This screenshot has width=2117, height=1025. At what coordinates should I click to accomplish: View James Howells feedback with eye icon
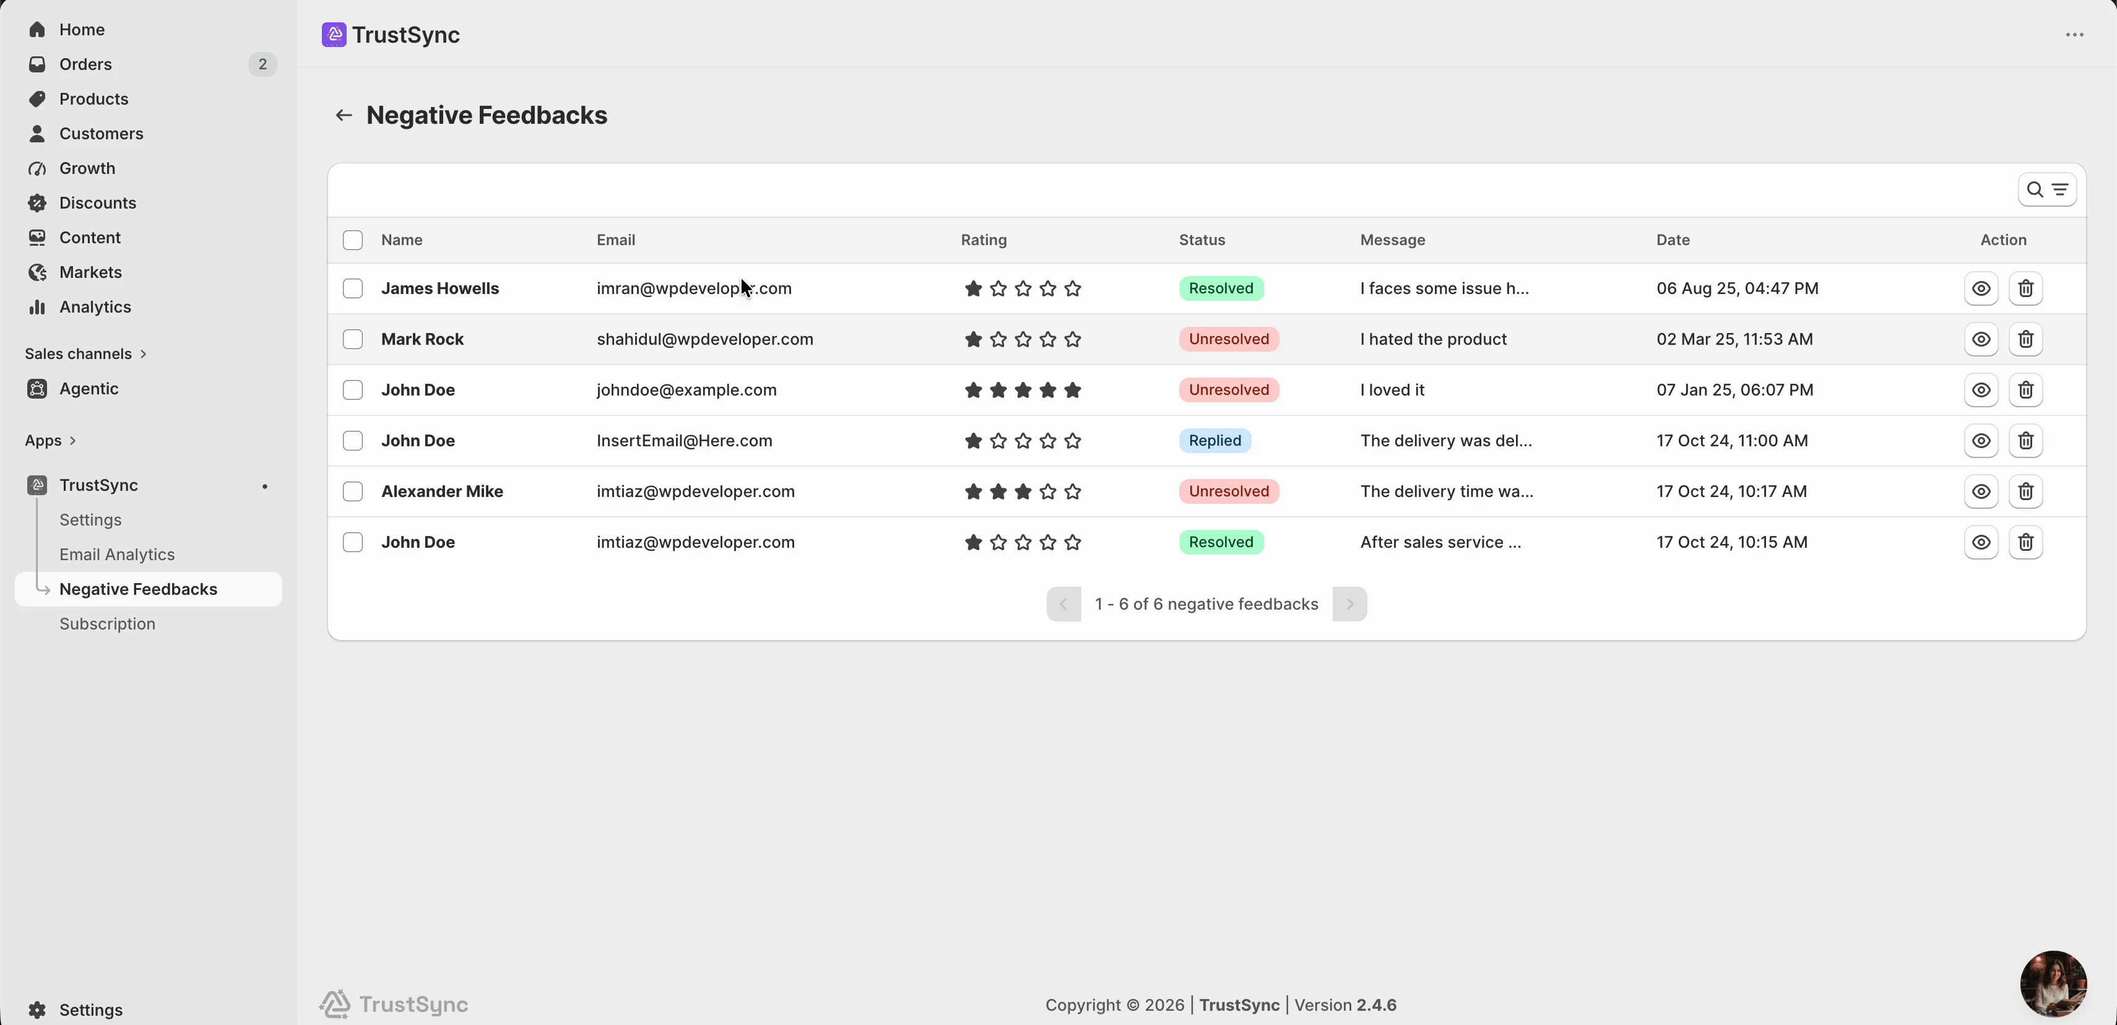[1981, 288]
